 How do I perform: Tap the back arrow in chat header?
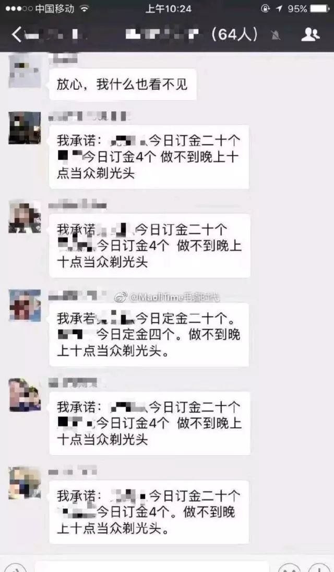pos(17,34)
